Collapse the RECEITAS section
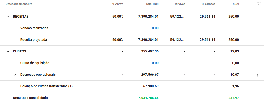Screen dimensions: 264x103 pyautogui.click(x=8, y=17)
